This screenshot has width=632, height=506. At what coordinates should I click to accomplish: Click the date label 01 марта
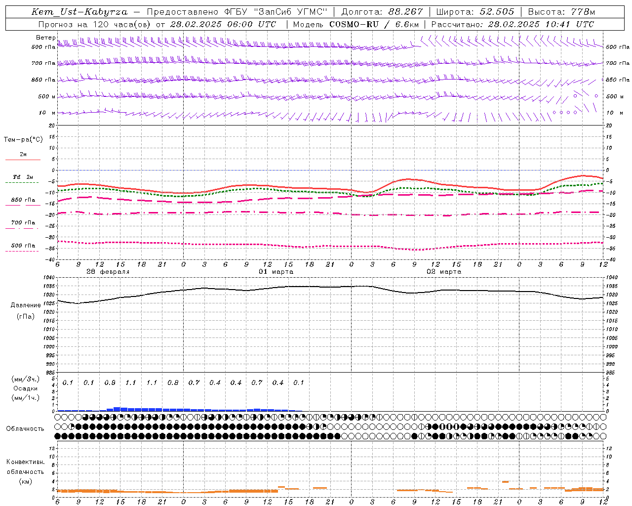click(x=276, y=272)
